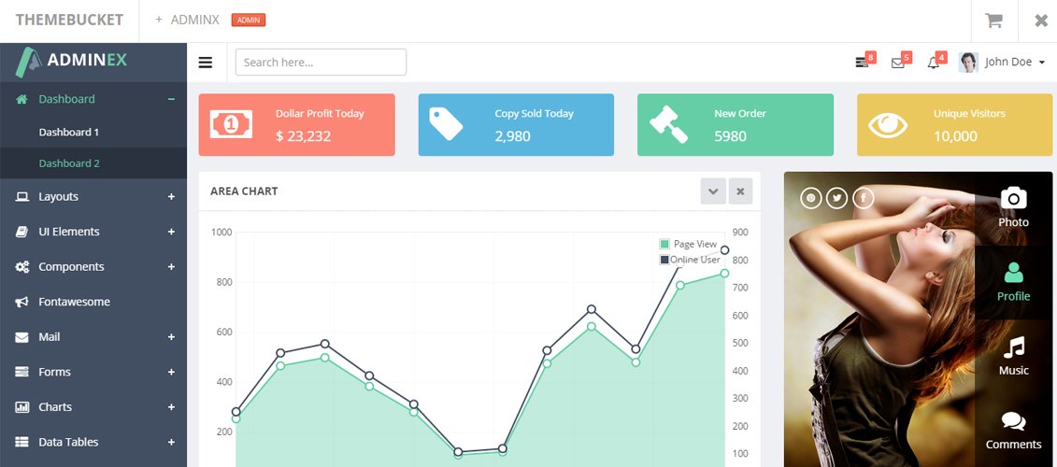Expand the UI Elements sidebar menu
The height and width of the screenshot is (467, 1057).
click(93, 232)
